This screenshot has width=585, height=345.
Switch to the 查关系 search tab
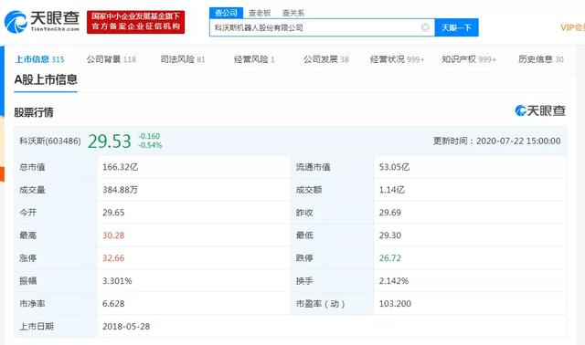click(x=293, y=13)
